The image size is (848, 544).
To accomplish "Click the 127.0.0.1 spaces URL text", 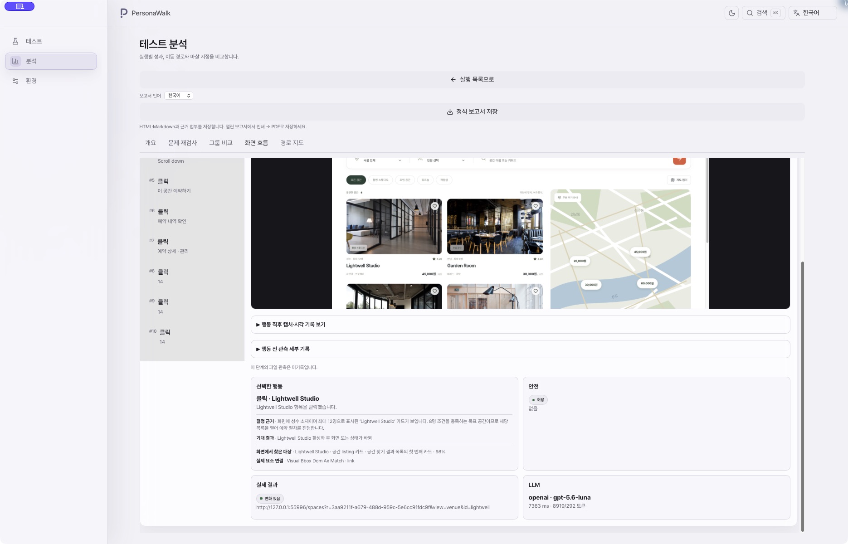I will (373, 507).
